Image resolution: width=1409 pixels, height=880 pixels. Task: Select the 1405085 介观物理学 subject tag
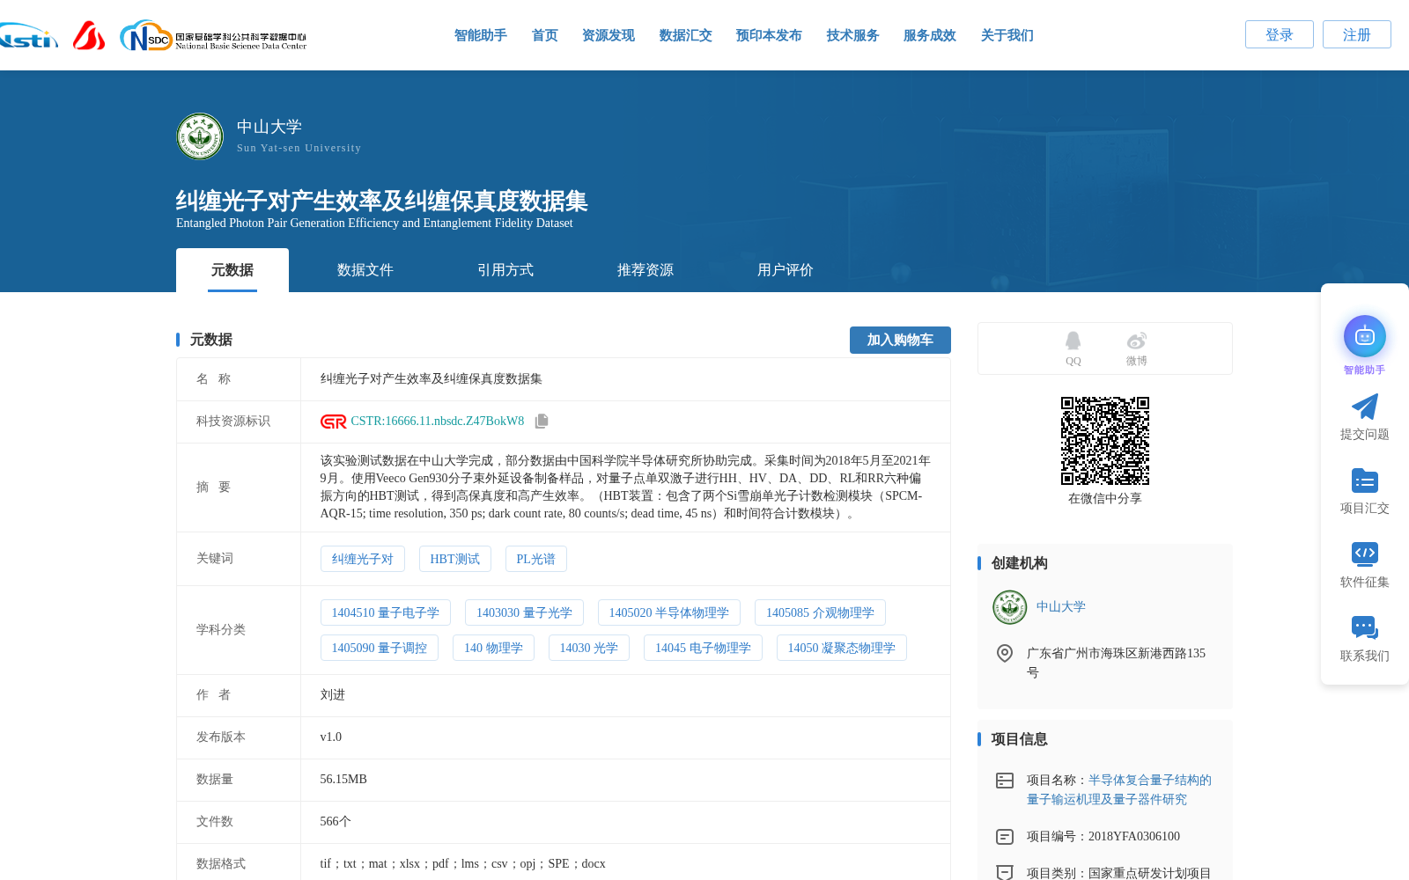click(x=820, y=612)
